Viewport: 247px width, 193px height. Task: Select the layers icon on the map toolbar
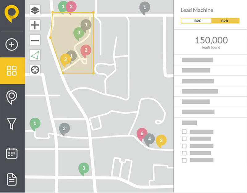click(35, 10)
